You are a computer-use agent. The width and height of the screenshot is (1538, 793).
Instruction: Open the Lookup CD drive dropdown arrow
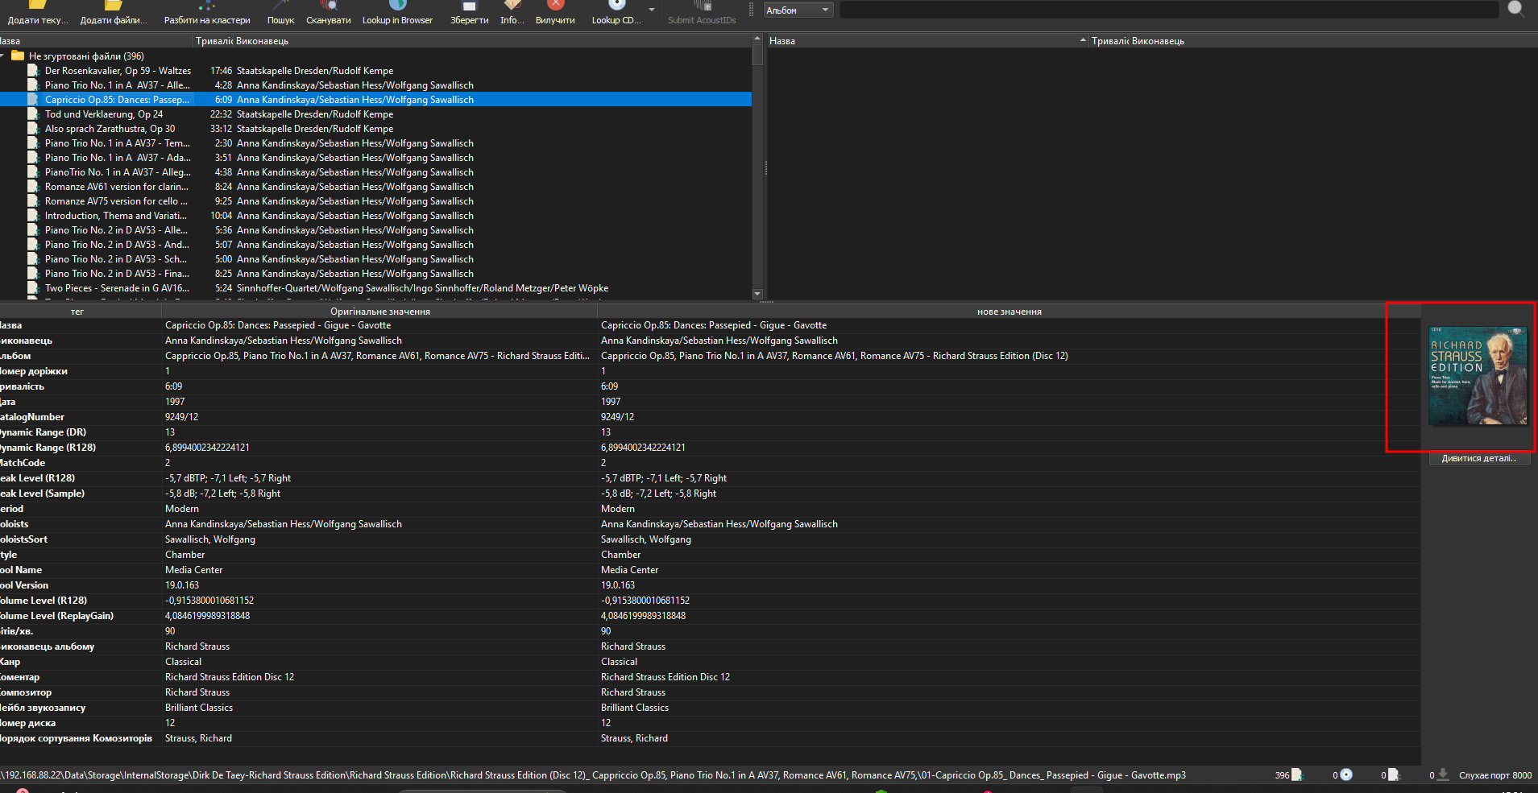[x=651, y=10]
